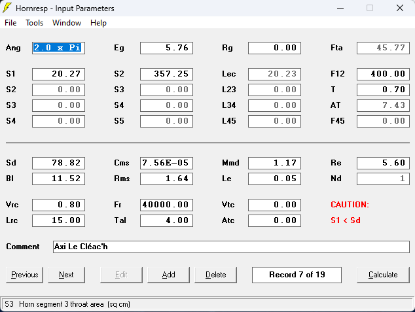Viewport: 415px width, 312px height.
Task: Click the Eg field showing 5.76
Action: click(166, 48)
